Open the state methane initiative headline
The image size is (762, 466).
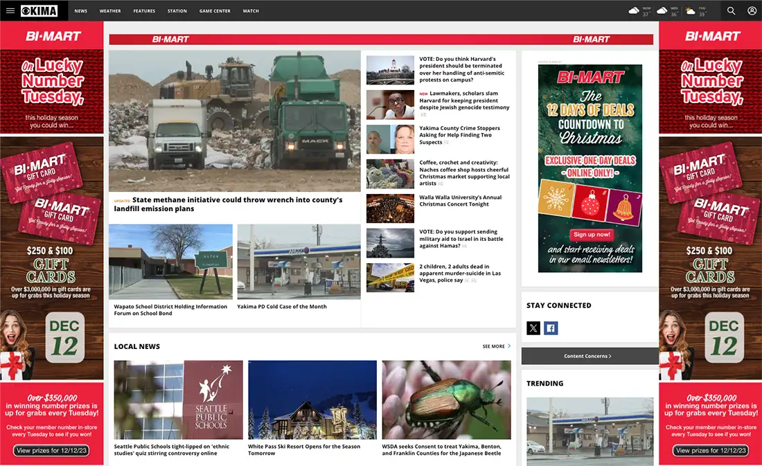point(229,204)
